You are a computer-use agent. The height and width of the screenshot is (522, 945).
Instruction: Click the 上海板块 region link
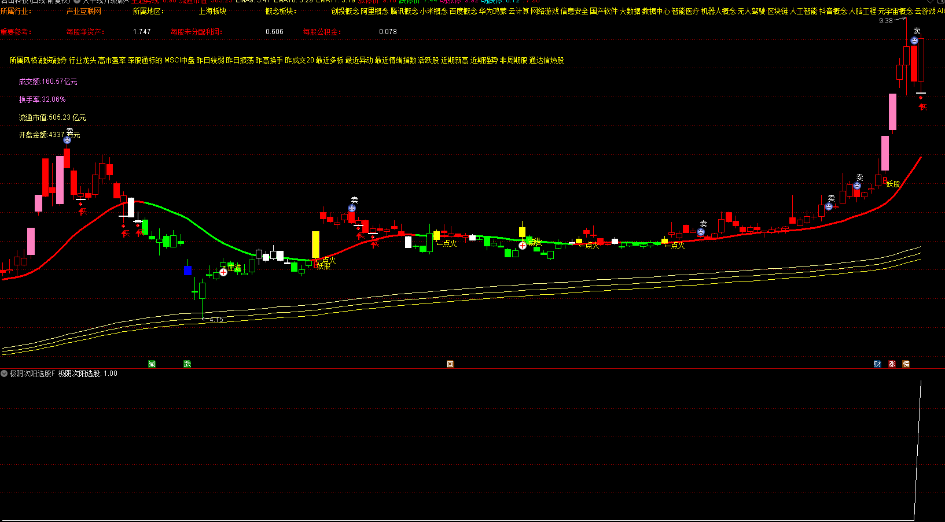point(212,11)
